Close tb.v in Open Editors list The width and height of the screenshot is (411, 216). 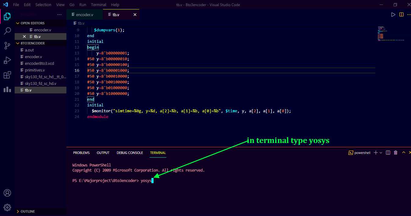pos(24,37)
